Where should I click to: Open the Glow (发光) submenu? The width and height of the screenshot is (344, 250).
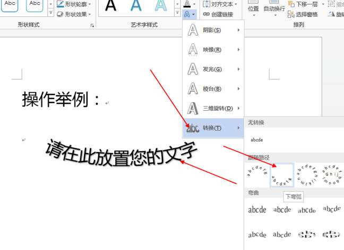[213, 69]
